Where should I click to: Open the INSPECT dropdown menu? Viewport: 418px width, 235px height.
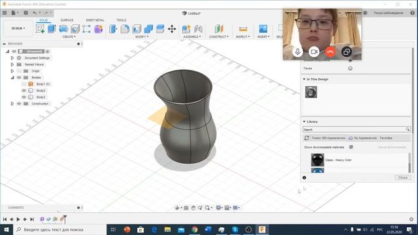(x=243, y=37)
